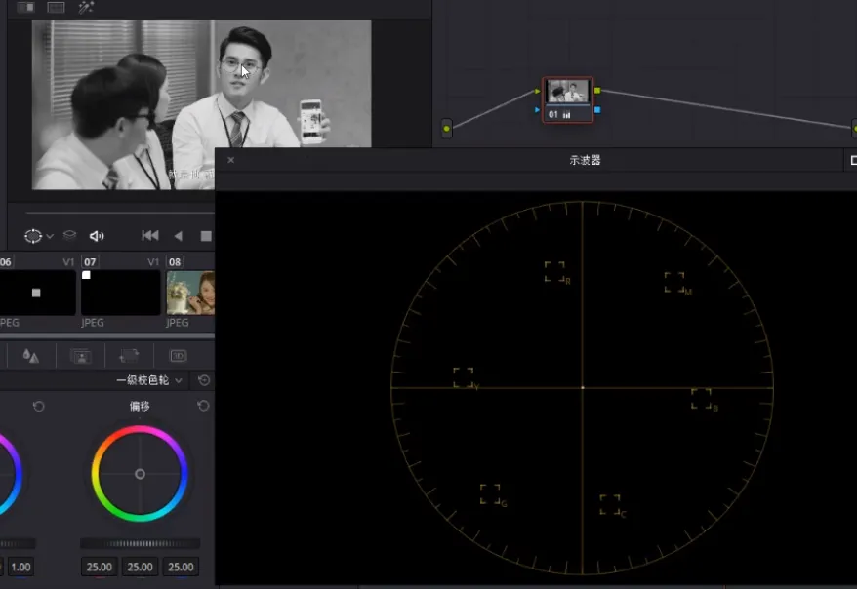The image size is (857, 589).
Task: Jump to first frame with skip-back button
Action: coord(150,235)
